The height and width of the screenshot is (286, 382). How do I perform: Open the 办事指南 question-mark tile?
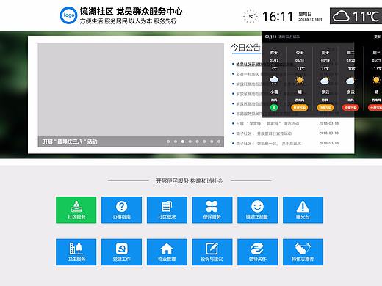click(x=121, y=210)
